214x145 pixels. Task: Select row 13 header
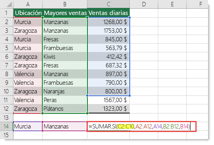(x=7, y=117)
